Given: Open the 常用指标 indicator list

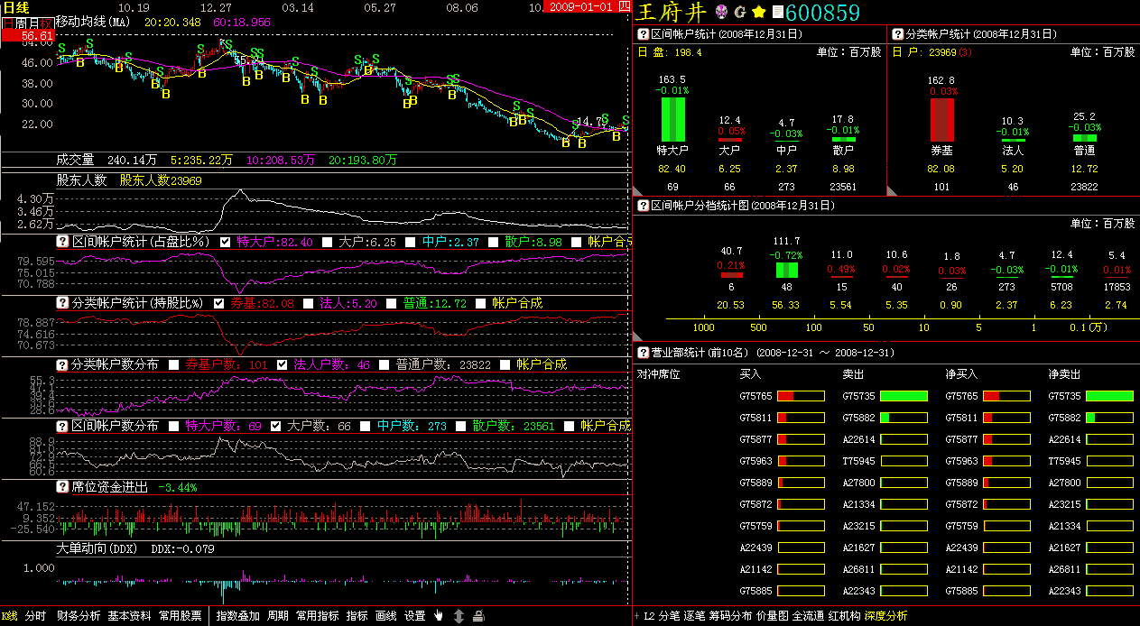Looking at the screenshot, I should (x=317, y=616).
